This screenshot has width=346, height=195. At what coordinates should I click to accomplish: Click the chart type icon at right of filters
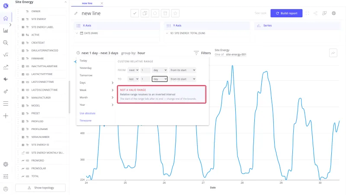pos(333,53)
